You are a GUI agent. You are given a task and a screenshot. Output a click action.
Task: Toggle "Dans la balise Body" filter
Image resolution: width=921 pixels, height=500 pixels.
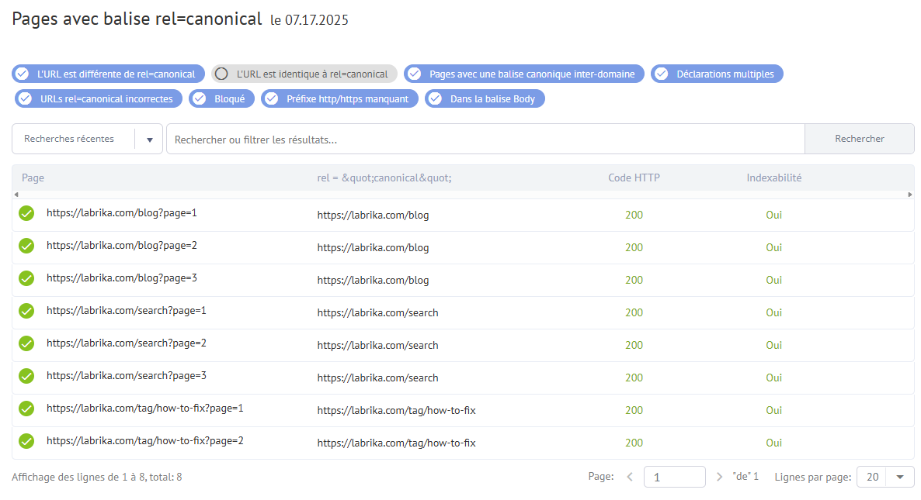click(485, 98)
